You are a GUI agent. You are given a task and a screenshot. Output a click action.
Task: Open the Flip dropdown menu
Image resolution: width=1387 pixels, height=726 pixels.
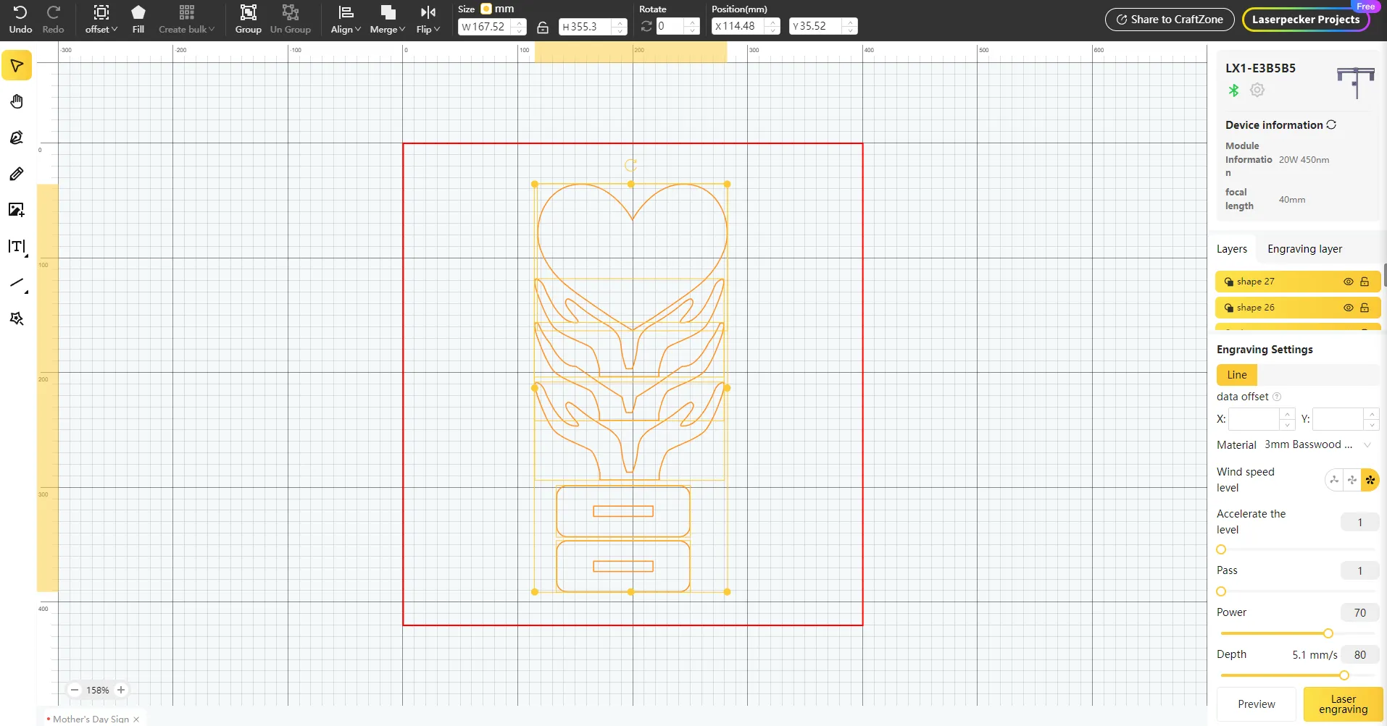(428, 20)
